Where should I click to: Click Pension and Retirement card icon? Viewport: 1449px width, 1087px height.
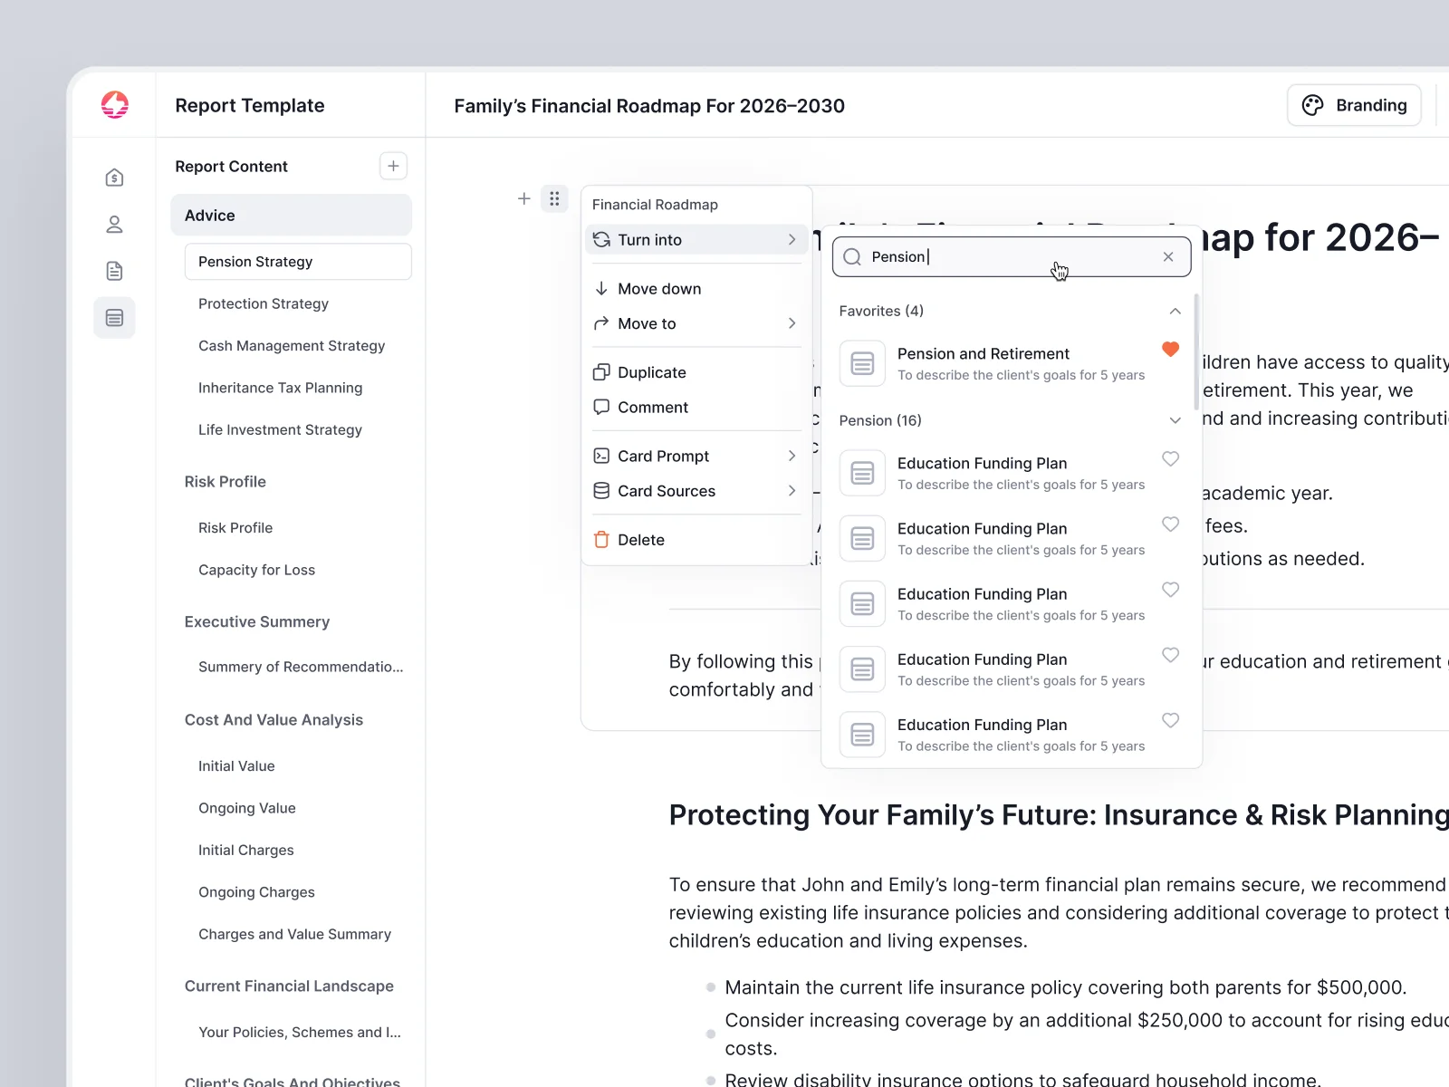coord(862,363)
